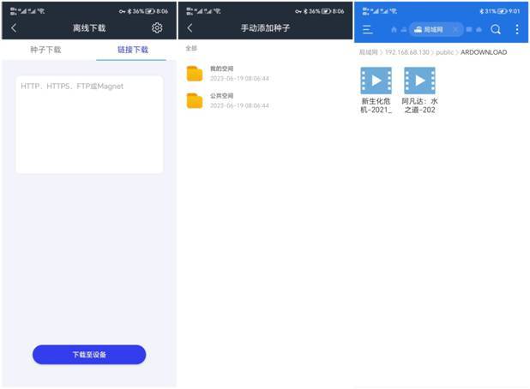
Task: Go to home icon in file browser bar
Action: click(x=394, y=30)
